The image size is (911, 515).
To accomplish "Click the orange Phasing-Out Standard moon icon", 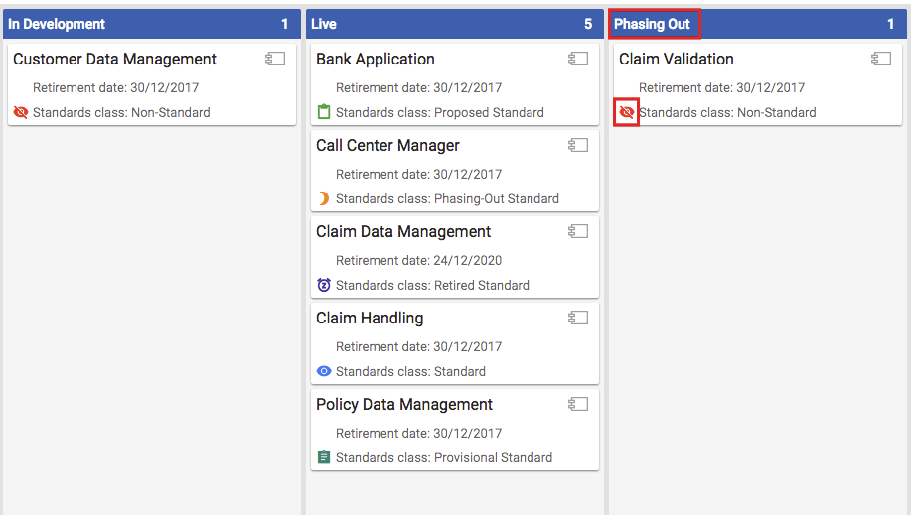I will 324,198.
